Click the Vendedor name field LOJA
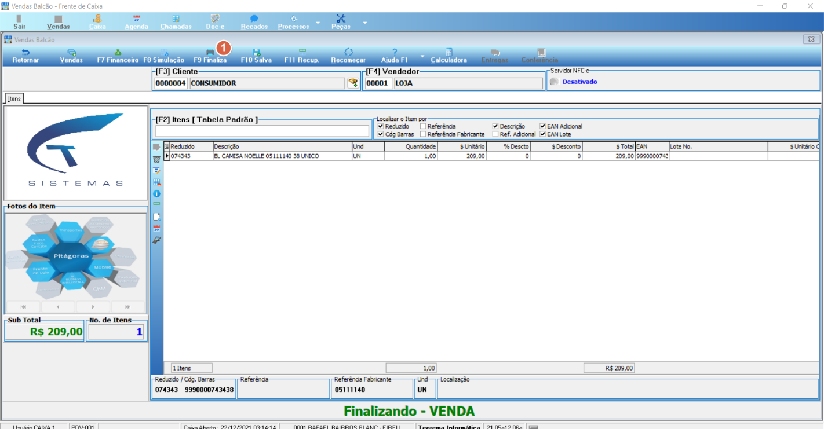Screen dimensions: 824x429 (x=468, y=83)
